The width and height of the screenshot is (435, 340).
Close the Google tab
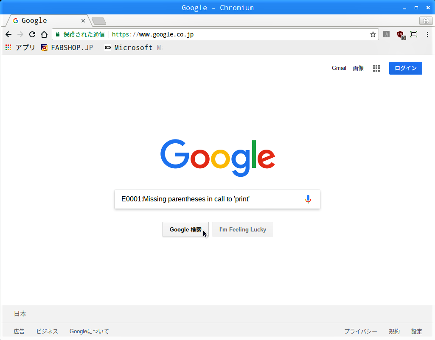pyautogui.click(x=83, y=21)
